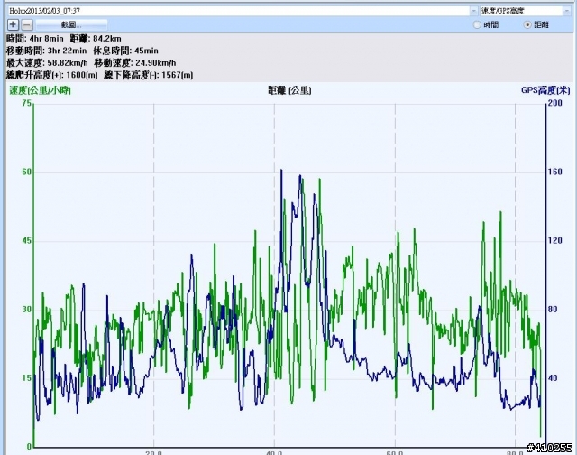
Task: Select the 時間 radio button
Action: (477, 24)
